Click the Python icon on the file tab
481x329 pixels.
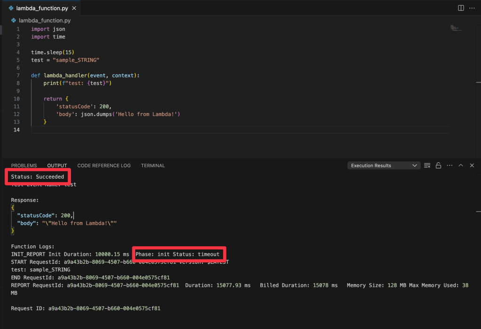click(x=11, y=8)
